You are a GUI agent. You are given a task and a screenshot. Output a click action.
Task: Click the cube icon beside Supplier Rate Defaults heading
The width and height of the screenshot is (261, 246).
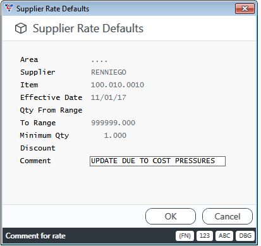[21, 28]
